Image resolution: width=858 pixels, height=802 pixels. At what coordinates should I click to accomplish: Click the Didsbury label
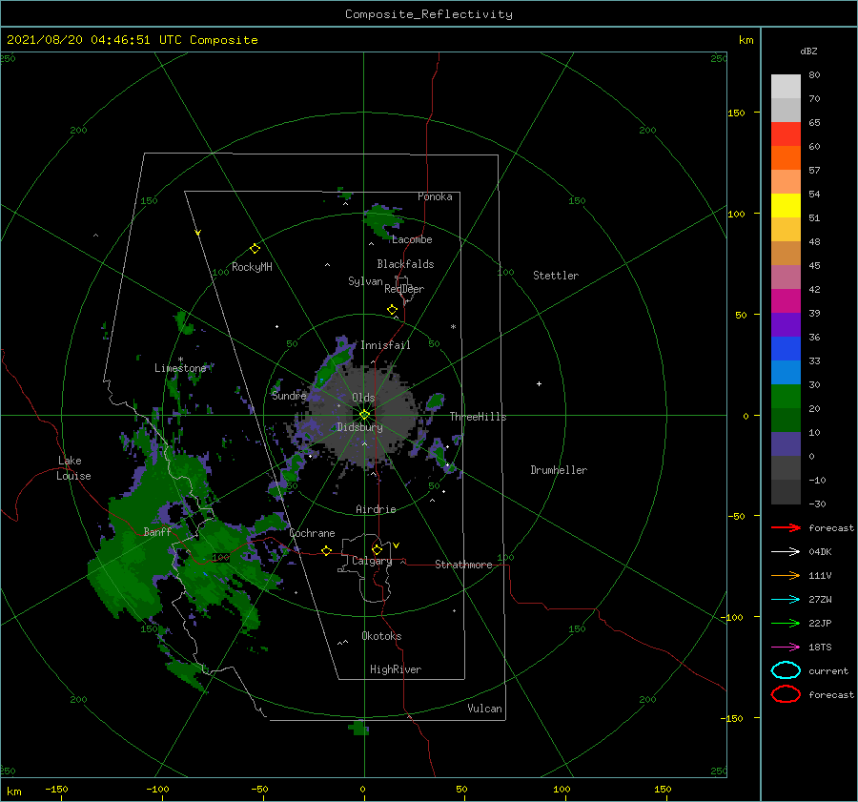click(x=359, y=427)
